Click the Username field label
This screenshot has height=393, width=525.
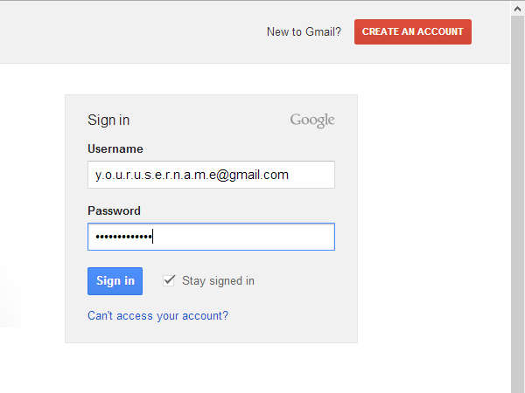115,149
